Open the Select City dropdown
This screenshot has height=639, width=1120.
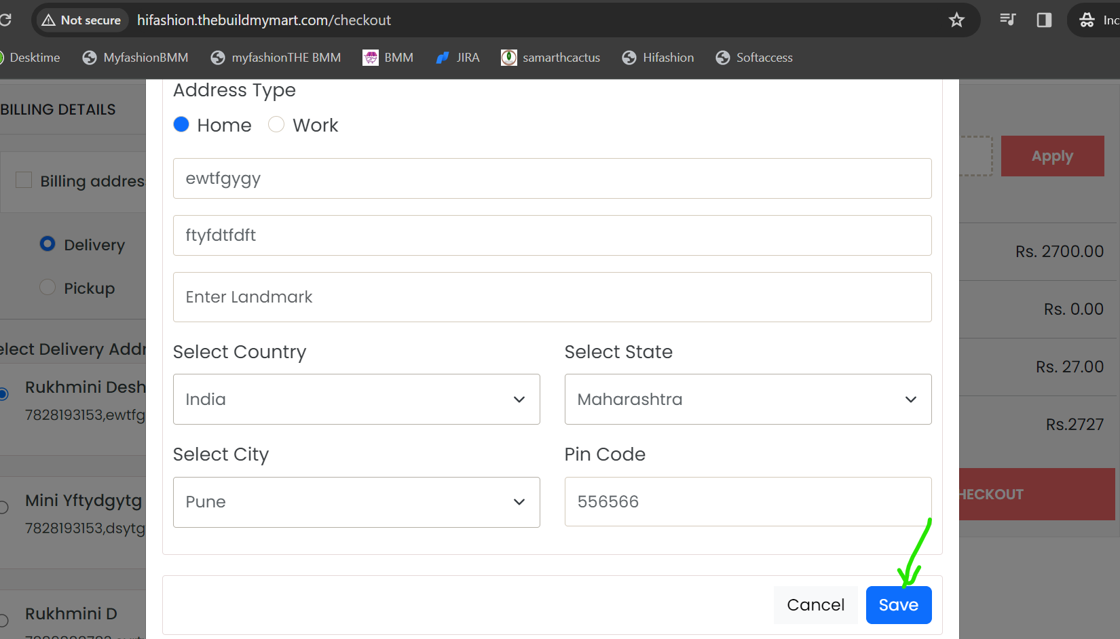coord(356,502)
